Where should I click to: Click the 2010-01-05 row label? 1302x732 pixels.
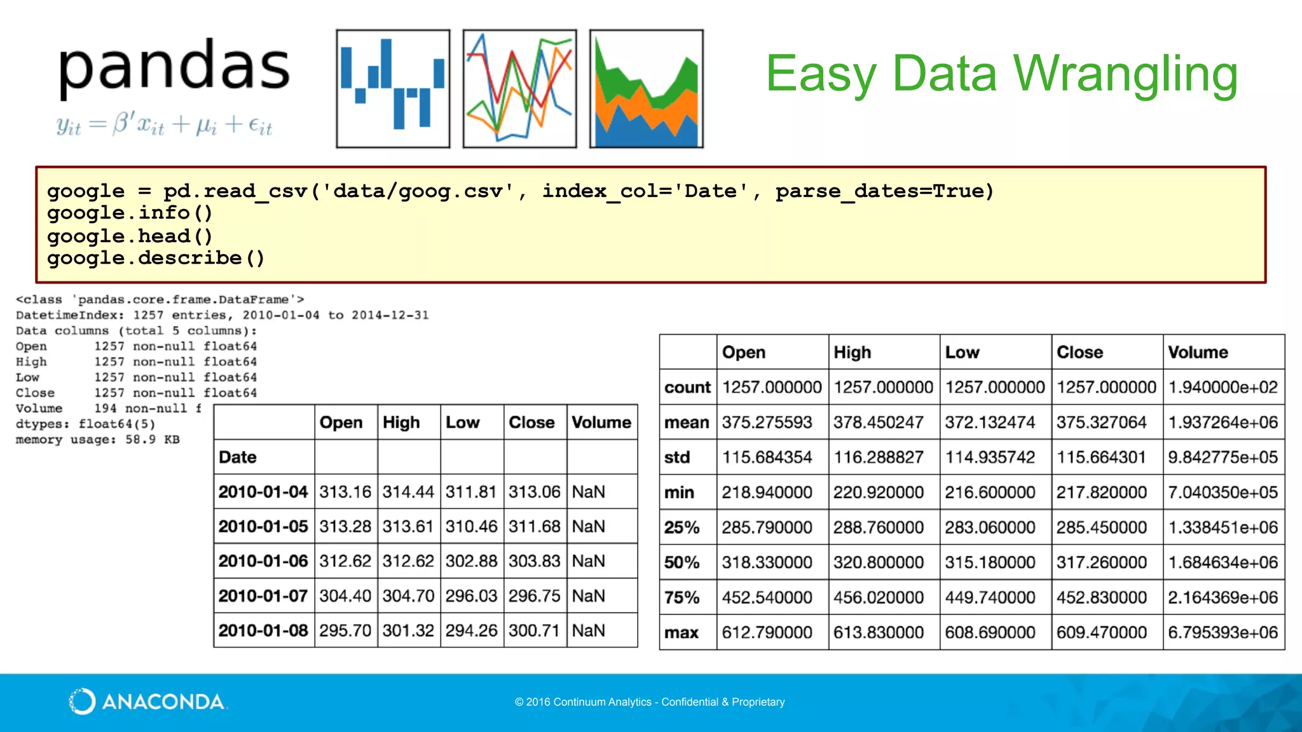point(263,527)
